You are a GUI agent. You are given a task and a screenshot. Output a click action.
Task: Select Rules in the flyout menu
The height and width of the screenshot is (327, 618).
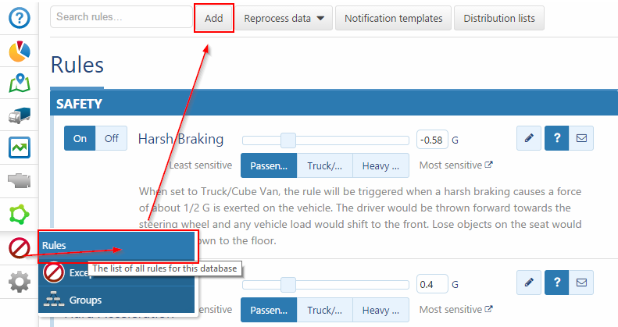click(x=116, y=245)
